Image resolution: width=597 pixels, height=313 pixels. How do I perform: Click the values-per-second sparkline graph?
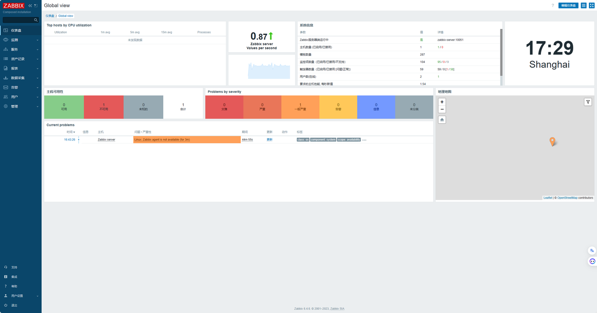coord(269,70)
